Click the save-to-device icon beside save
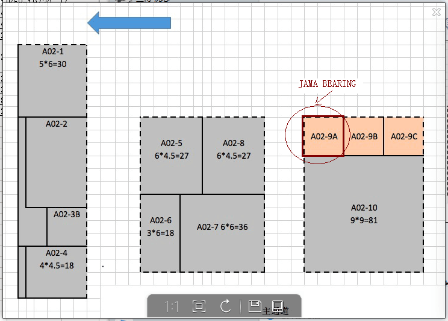The image size is (448, 321). 277,307
